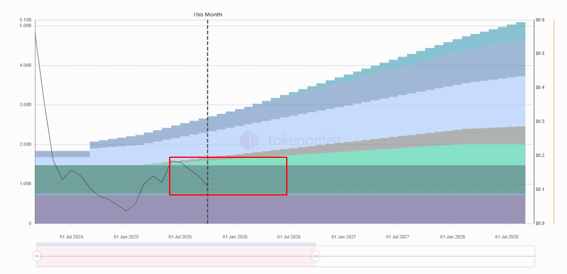
Task: Click the 01 Jul 2025 axis label
Action: tap(180, 237)
